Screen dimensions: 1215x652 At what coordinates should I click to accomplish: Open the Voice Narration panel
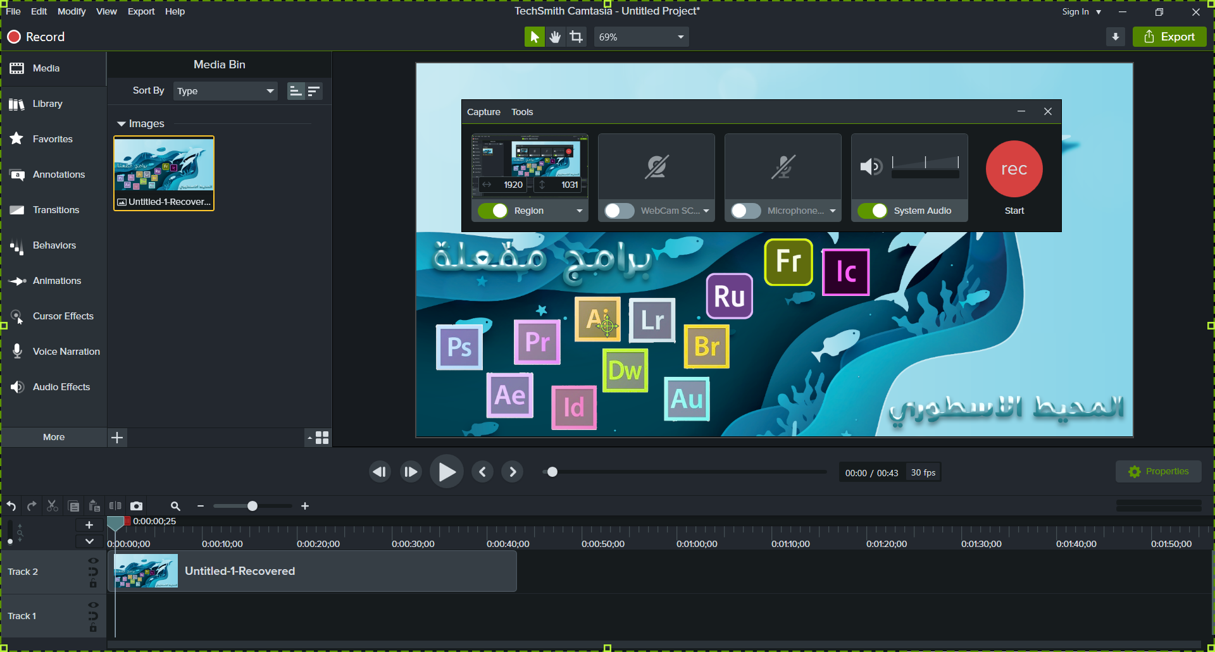pyautogui.click(x=53, y=352)
